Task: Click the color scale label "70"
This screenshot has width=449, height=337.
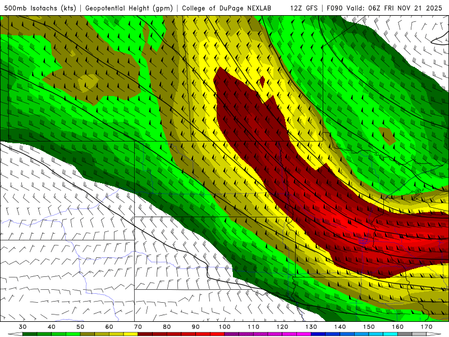Action: coord(138,327)
